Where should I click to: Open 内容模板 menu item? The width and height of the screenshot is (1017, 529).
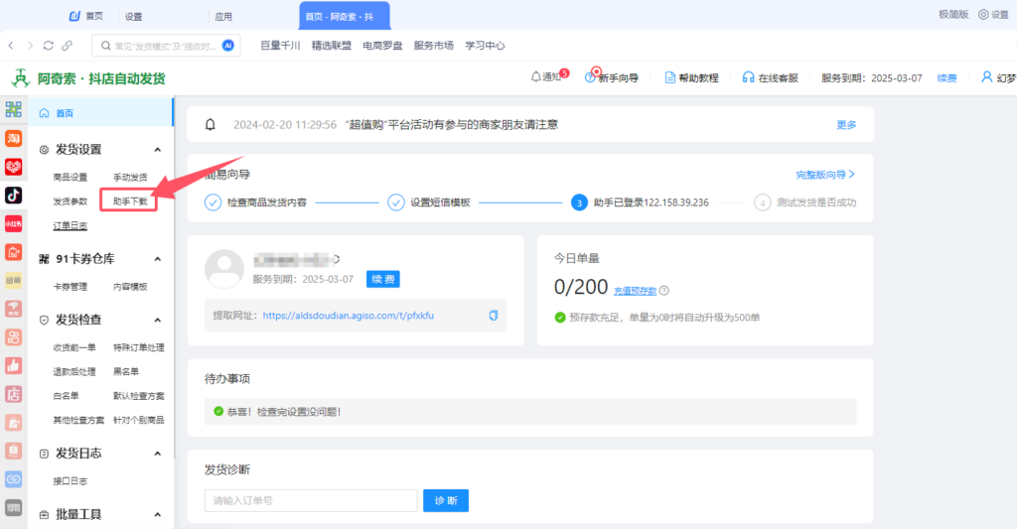pyautogui.click(x=130, y=287)
